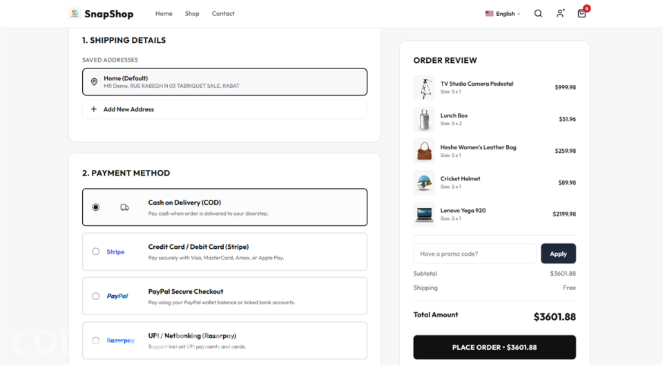Click the Cricket Helmet thumbnail
This screenshot has height=365, width=663.
424,182
